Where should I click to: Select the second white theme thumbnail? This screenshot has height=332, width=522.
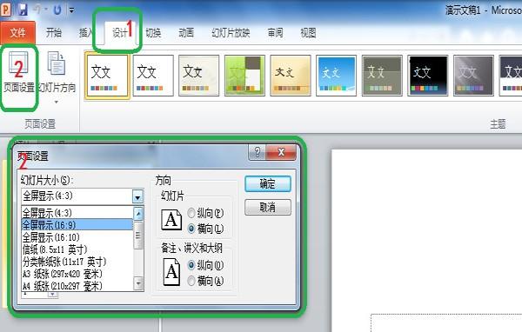point(153,76)
